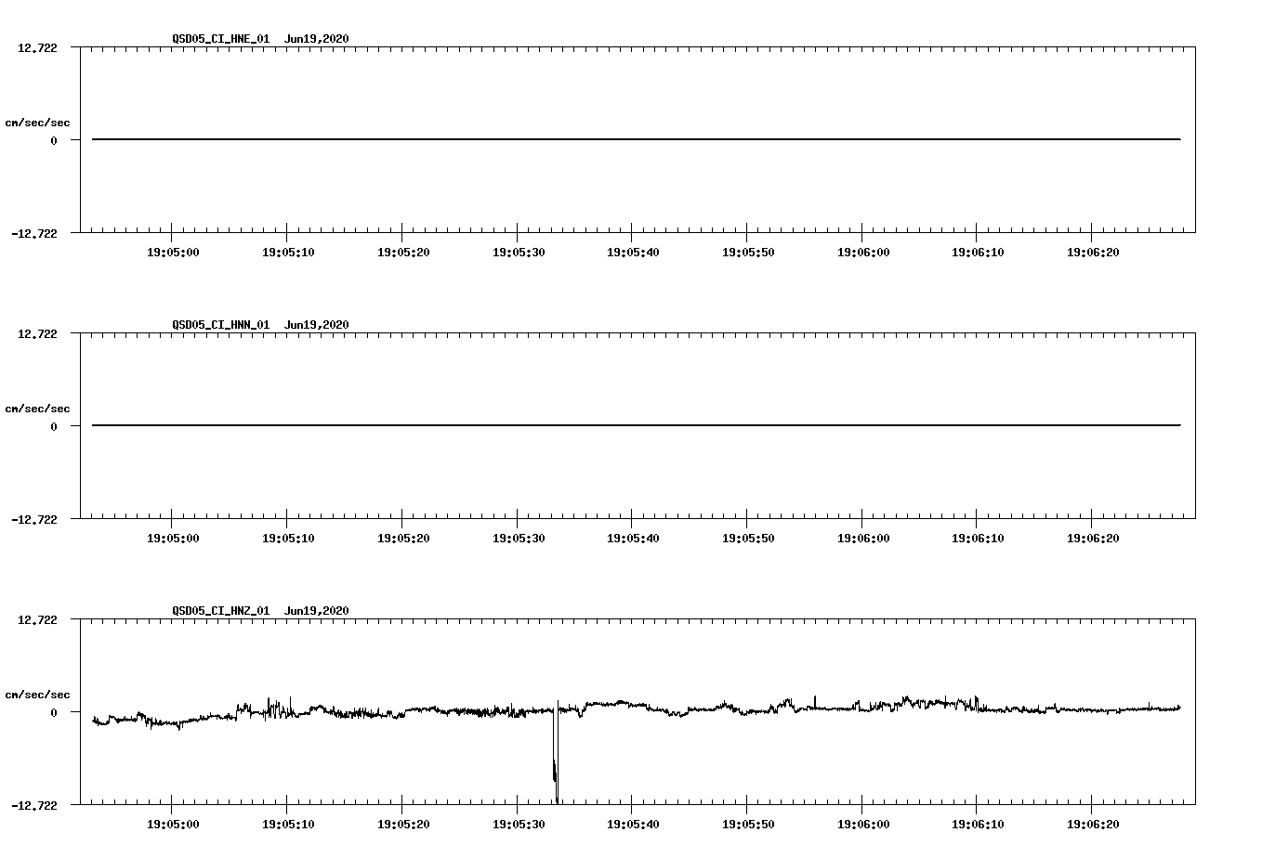
Task: Click 19:06:00 time label under HNE plot
Action: (862, 253)
